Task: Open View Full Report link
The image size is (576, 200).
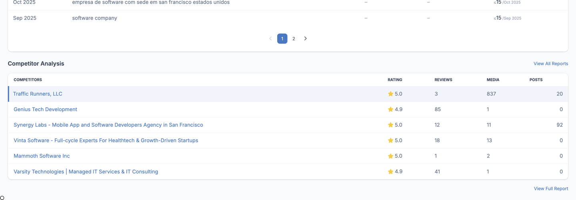Action: [x=551, y=189]
